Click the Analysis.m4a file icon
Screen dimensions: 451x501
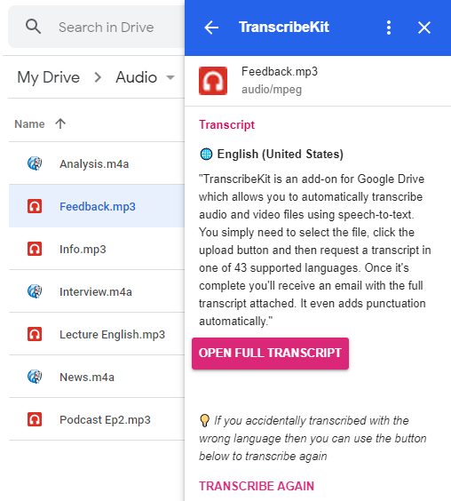point(35,163)
